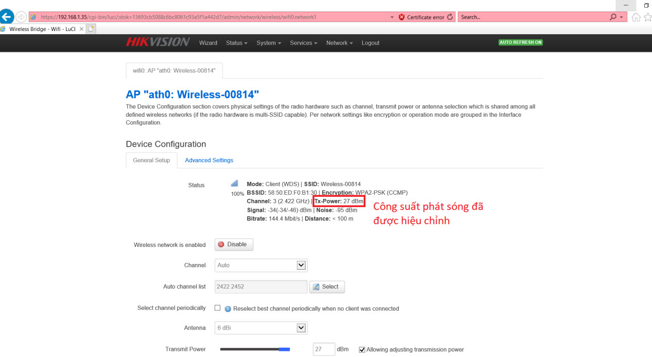Image resolution: width=652 pixels, height=357 pixels.
Task: Click the Transmit Power slider
Action: click(x=255, y=350)
